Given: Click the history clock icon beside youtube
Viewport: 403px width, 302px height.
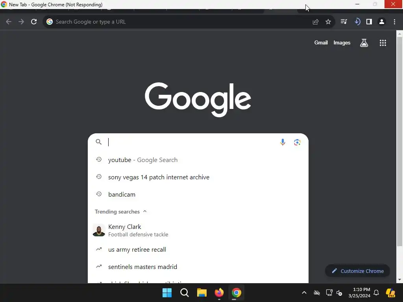Looking at the screenshot, I should click(x=99, y=160).
